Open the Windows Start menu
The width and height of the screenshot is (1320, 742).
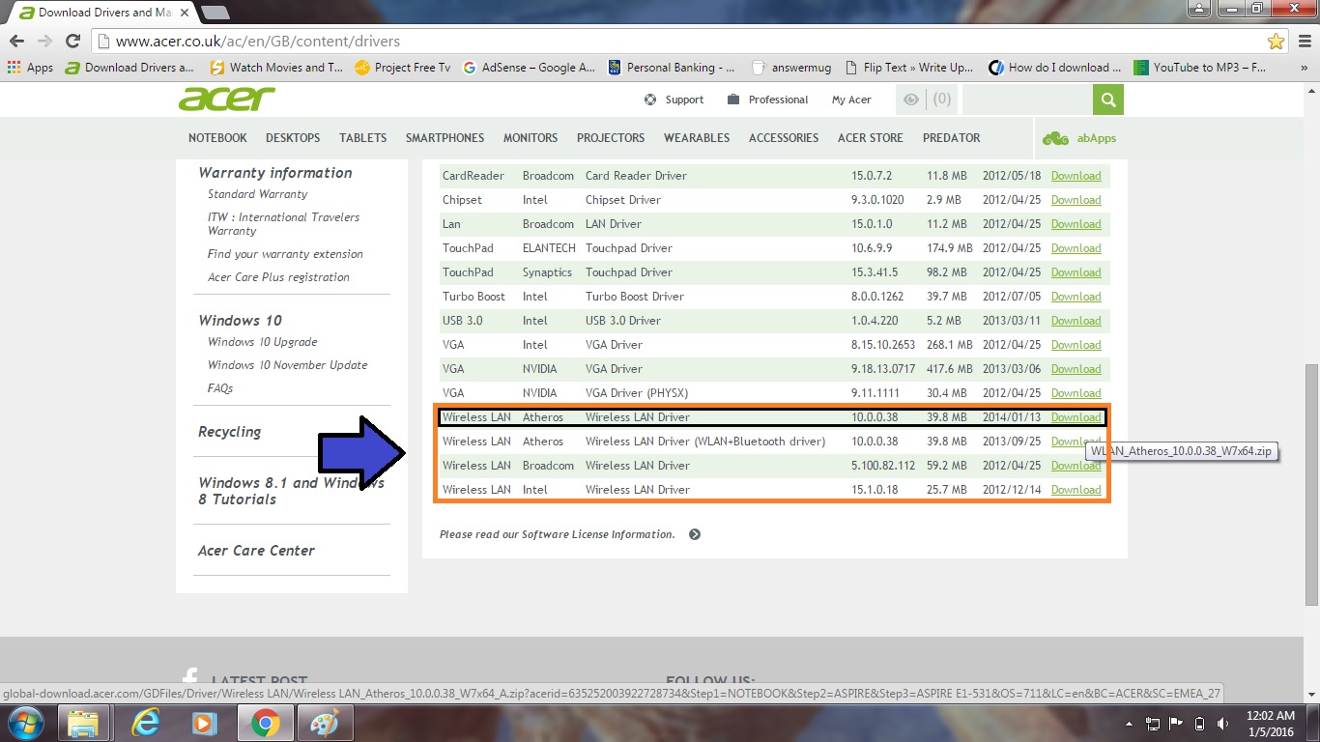tap(25, 723)
